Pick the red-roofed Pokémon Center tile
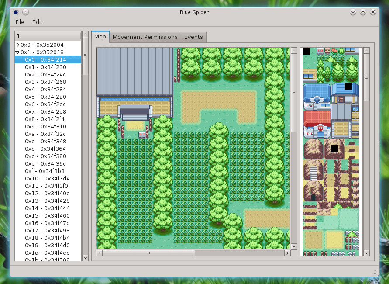Screen dimensions: 389x284 [x=317, y=125]
